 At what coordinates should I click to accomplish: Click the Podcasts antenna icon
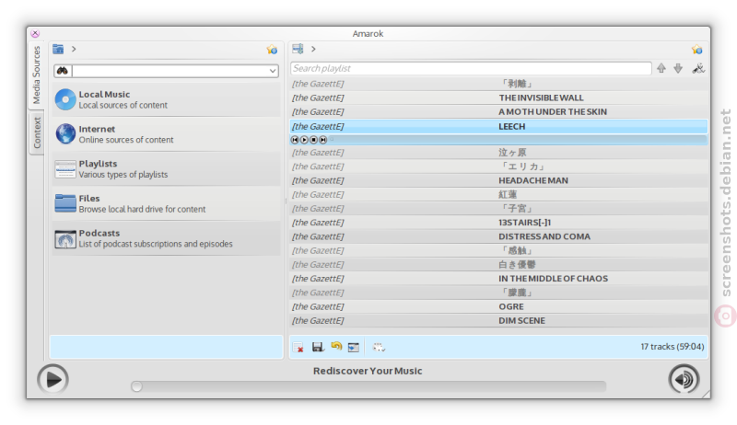coord(65,239)
